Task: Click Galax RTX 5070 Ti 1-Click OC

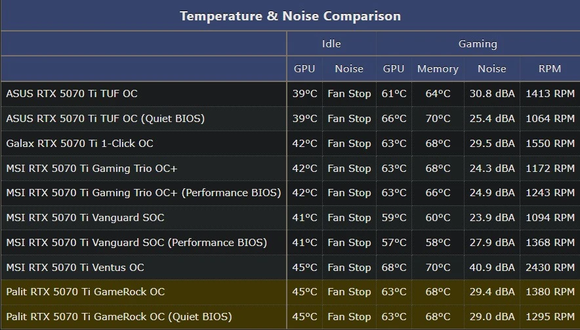Action: pyautogui.click(x=79, y=144)
